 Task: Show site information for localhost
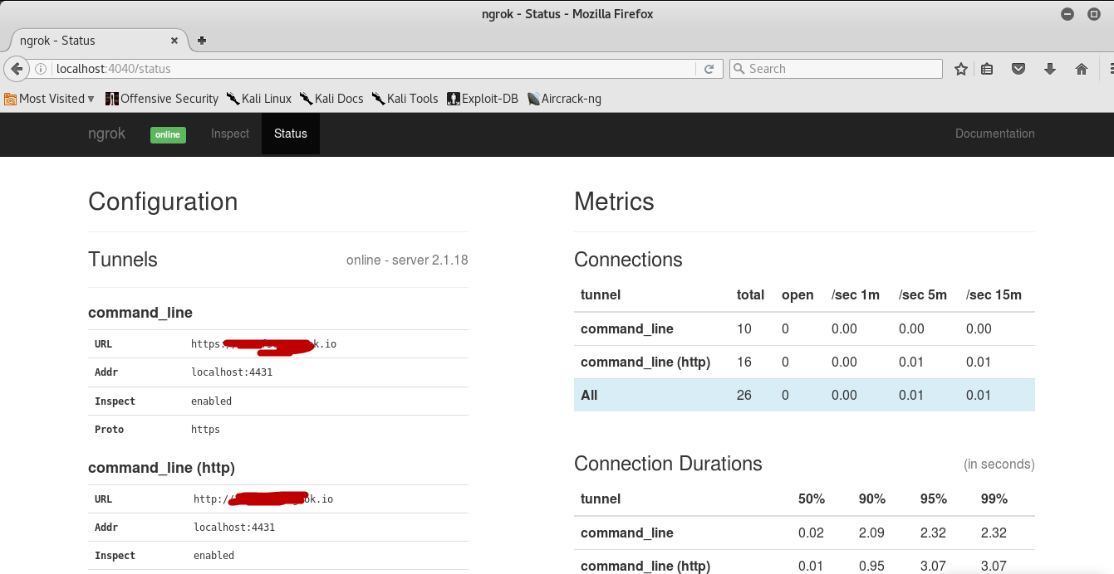41,69
